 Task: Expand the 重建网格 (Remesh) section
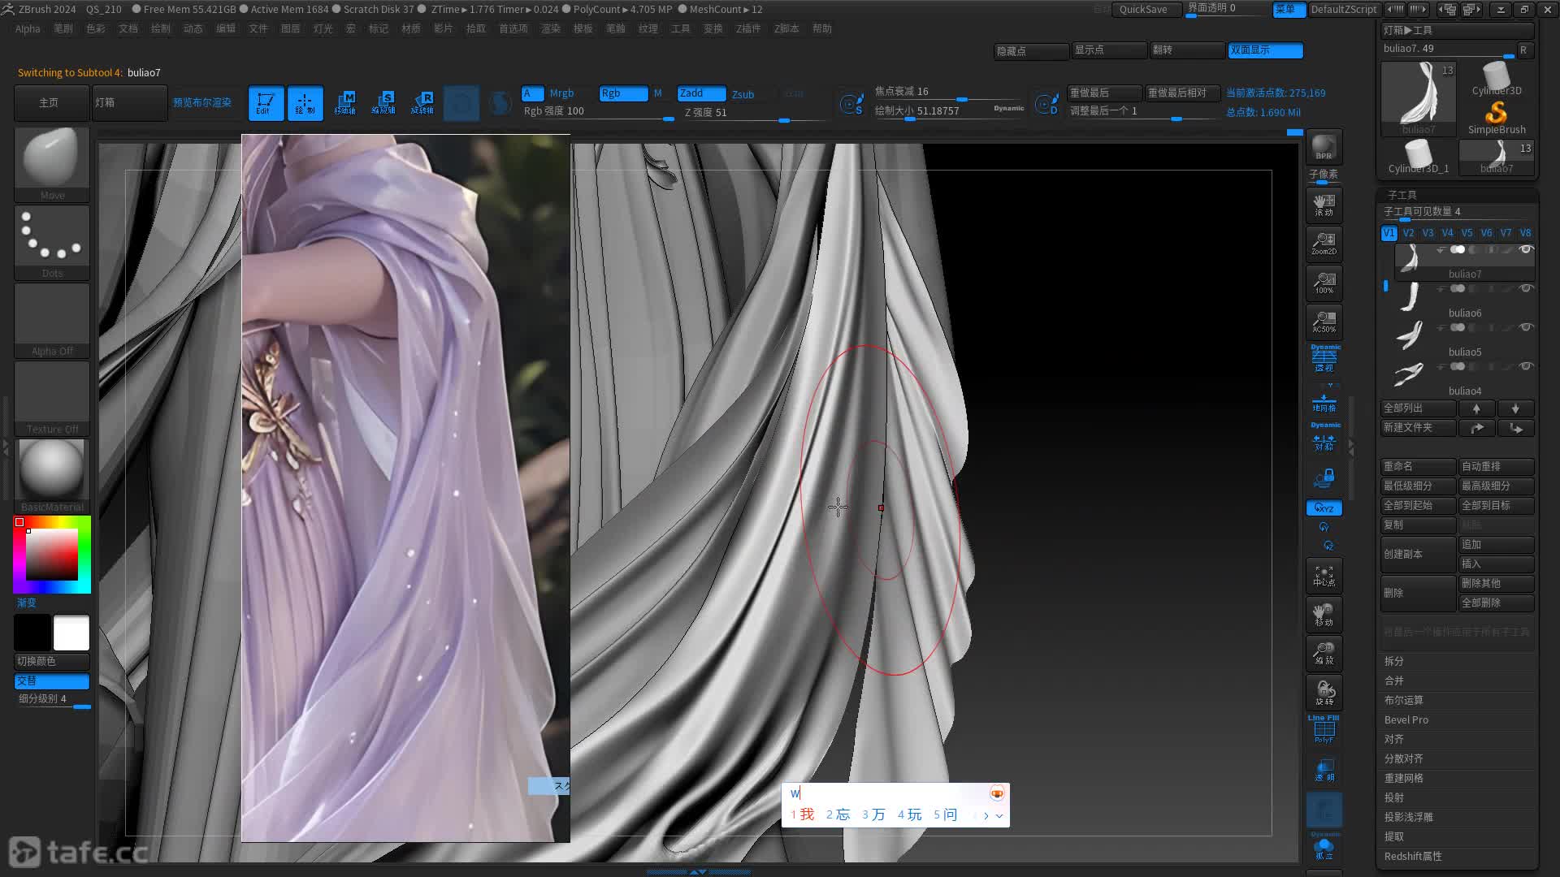point(1404,778)
